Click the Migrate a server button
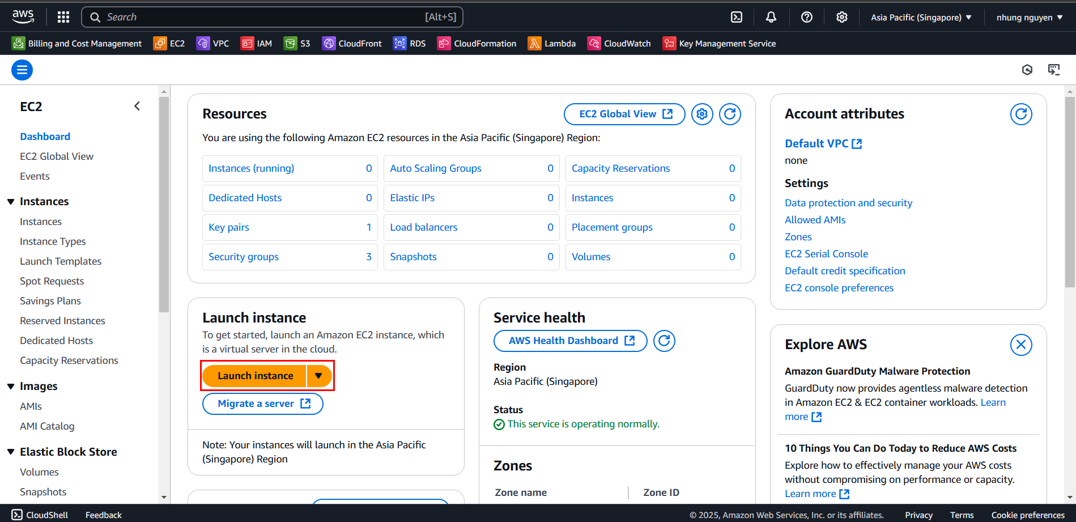The height and width of the screenshot is (522, 1076). (x=263, y=404)
